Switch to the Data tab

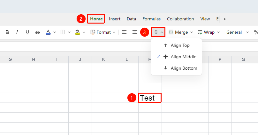coord(131,19)
